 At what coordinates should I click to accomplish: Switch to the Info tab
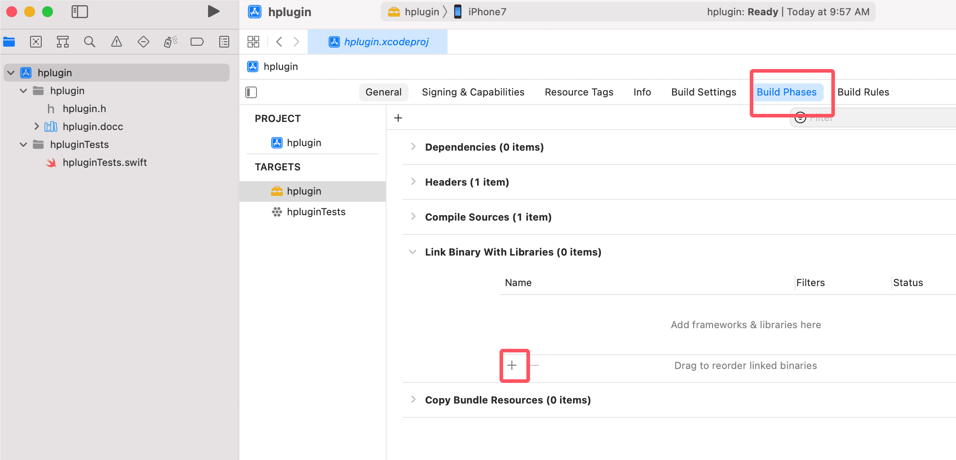(642, 92)
